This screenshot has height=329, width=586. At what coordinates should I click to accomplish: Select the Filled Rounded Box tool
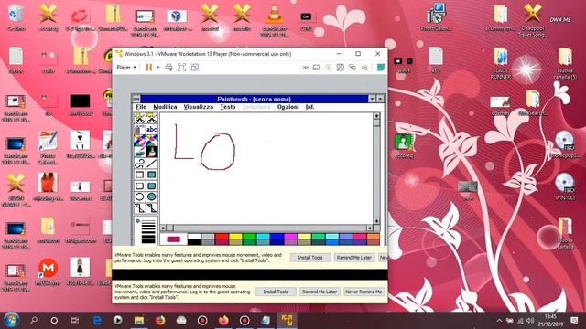tap(151, 186)
